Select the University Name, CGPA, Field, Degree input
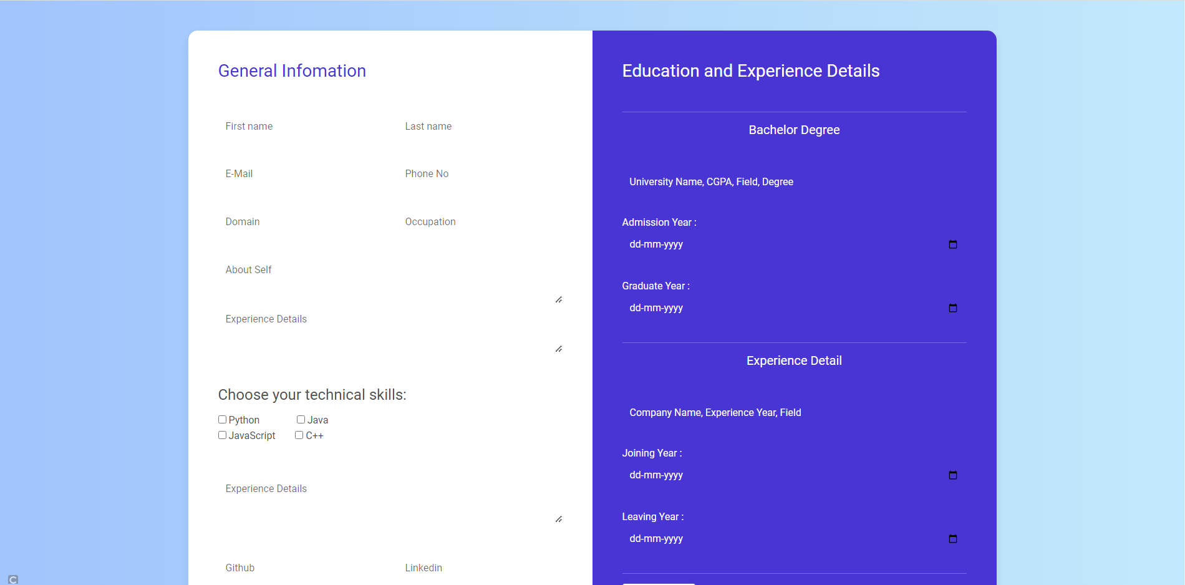 pyautogui.click(x=795, y=182)
